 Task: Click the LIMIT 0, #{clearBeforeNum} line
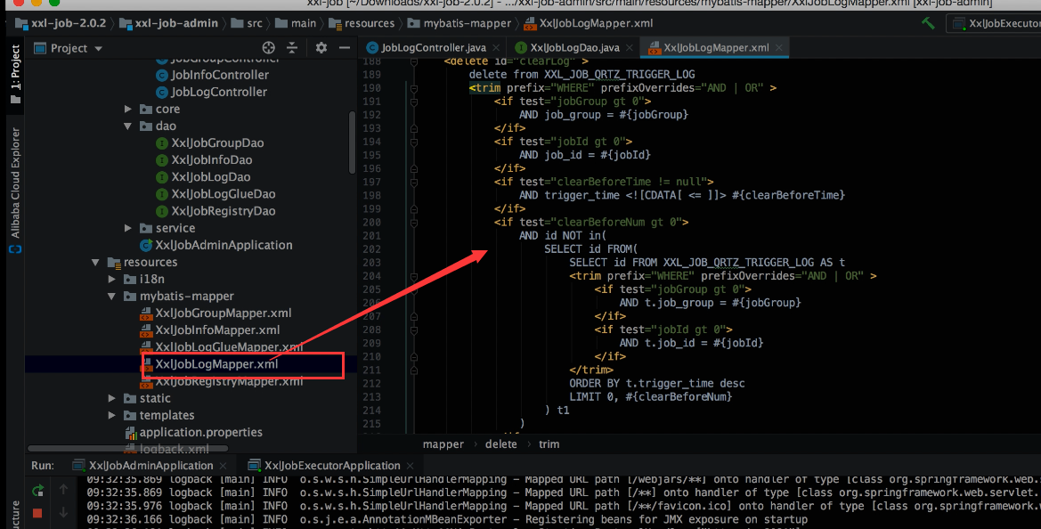651,397
